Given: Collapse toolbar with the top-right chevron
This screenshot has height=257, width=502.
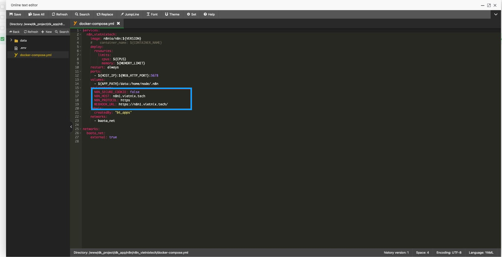Looking at the screenshot, I should coord(496,14).
